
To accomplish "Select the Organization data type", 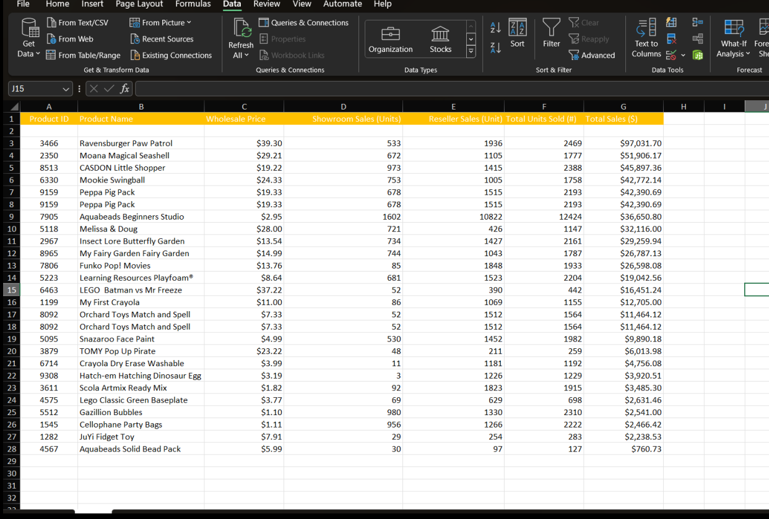I will click(x=390, y=39).
